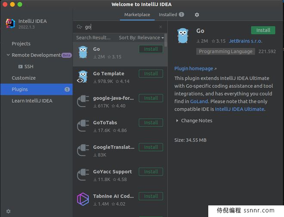Click the results list scrollbar thumb

(166, 40)
